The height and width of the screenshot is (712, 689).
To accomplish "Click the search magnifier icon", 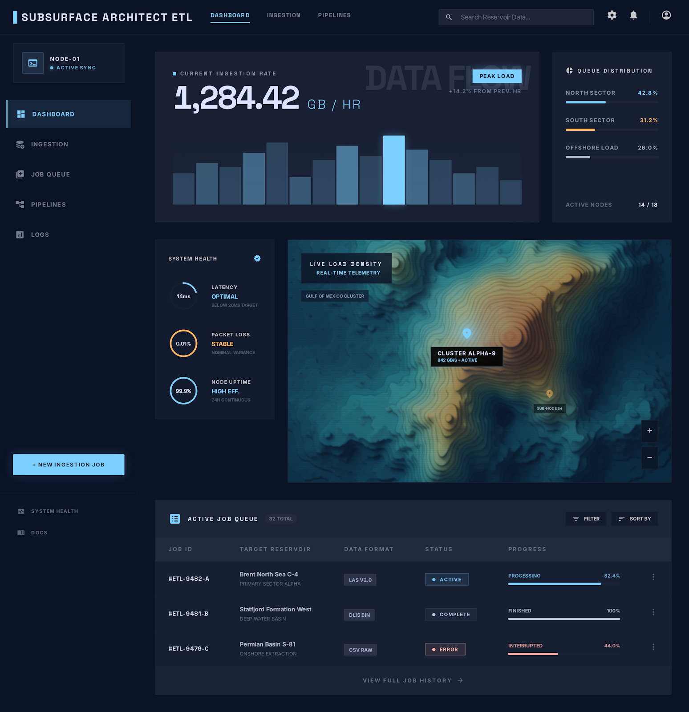I will coord(449,17).
